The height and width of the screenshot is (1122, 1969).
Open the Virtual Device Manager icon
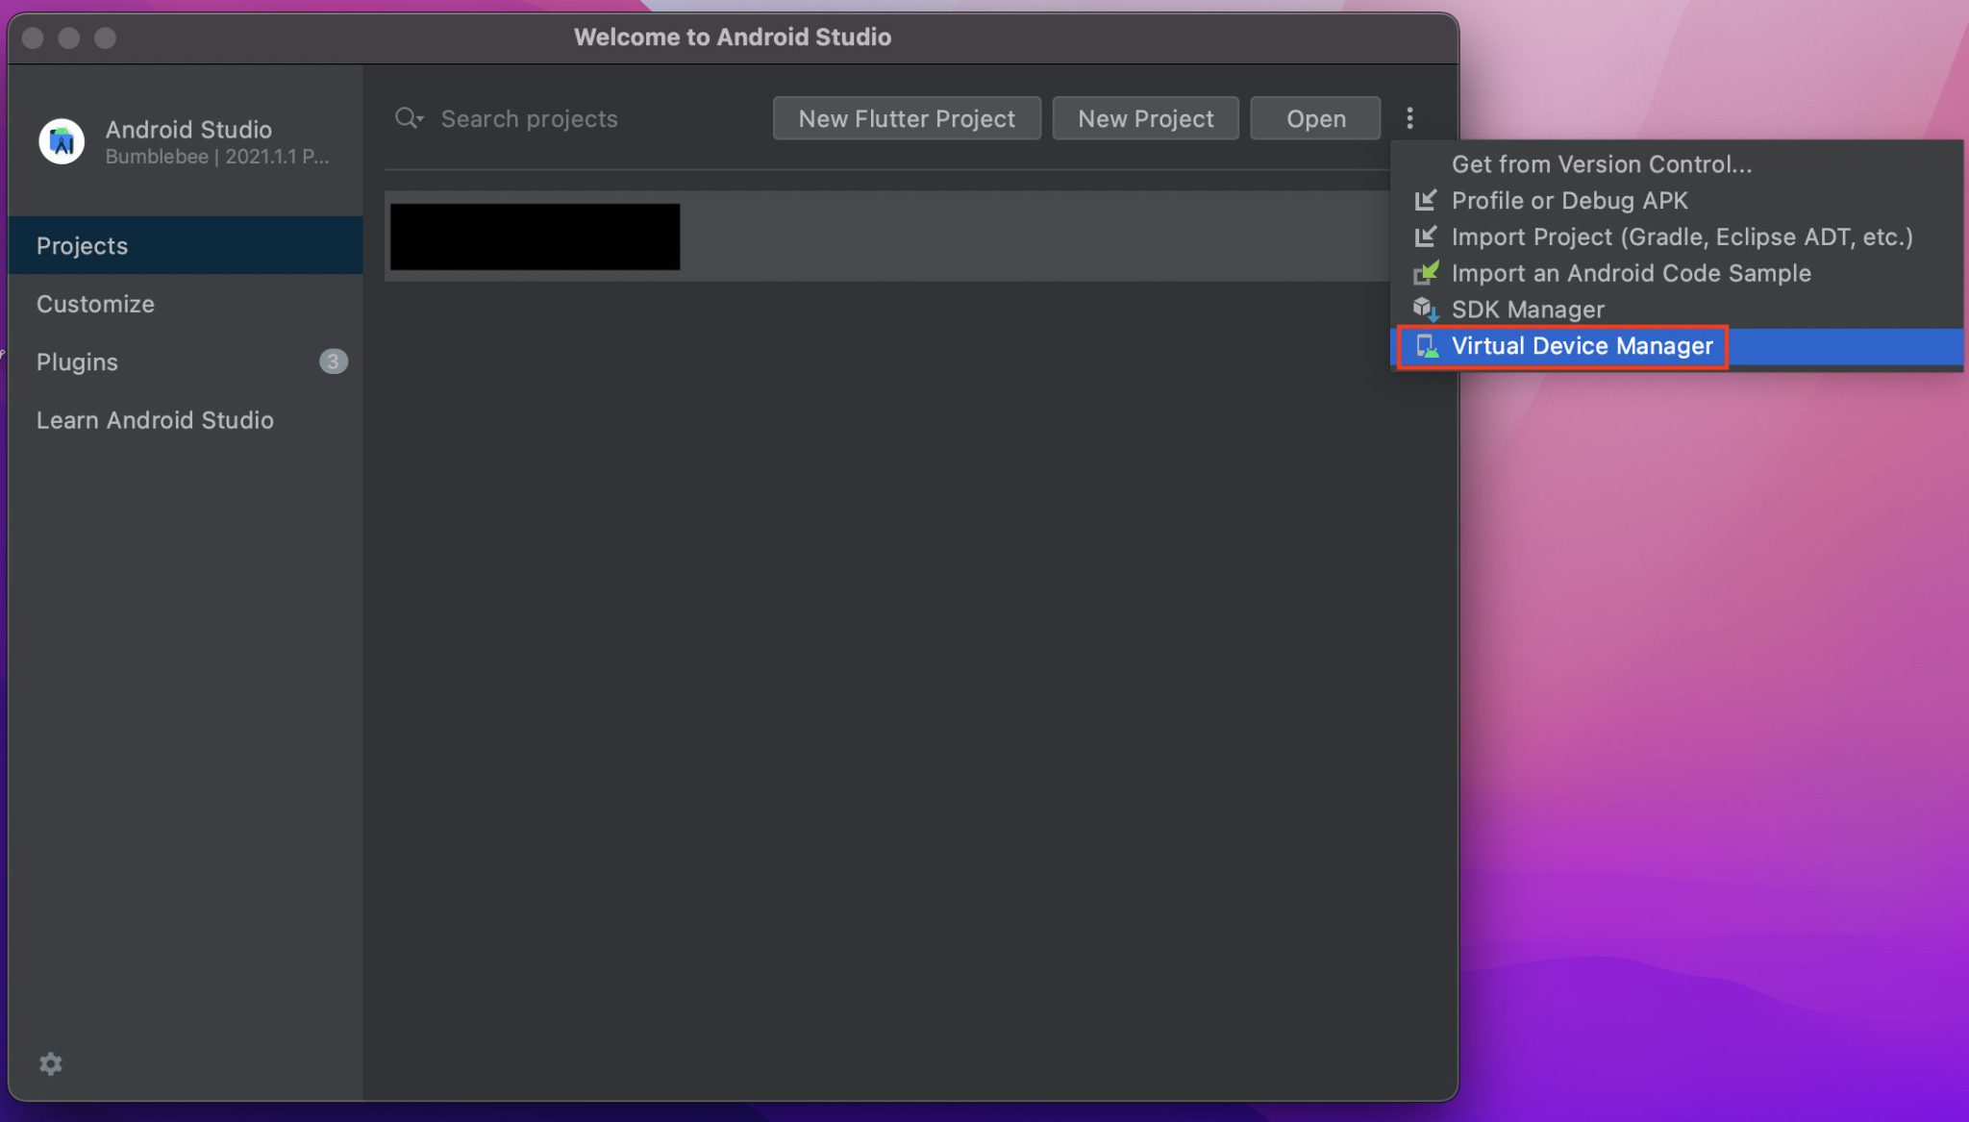(1426, 346)
